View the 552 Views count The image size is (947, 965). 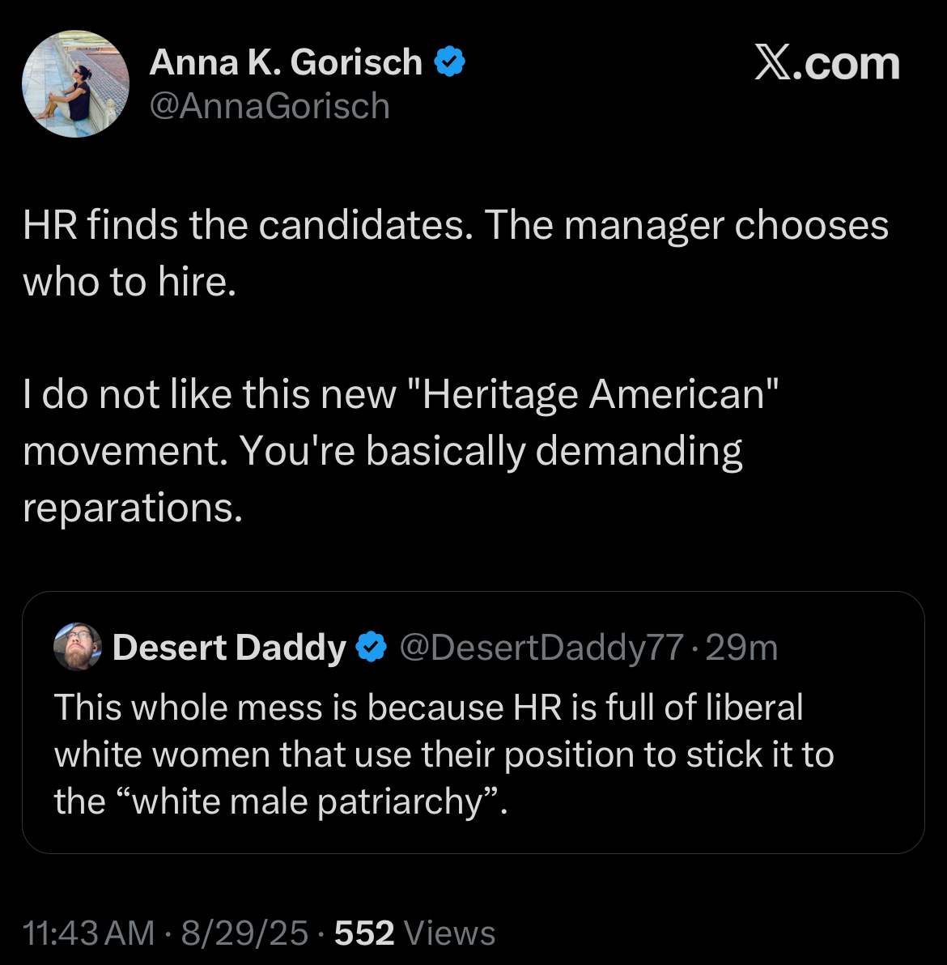pyautogui.click(x=414, y=933)
